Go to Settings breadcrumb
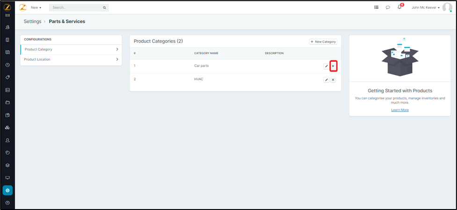Image resolution: width=457 pixels, height=210 pixels. 32,22
